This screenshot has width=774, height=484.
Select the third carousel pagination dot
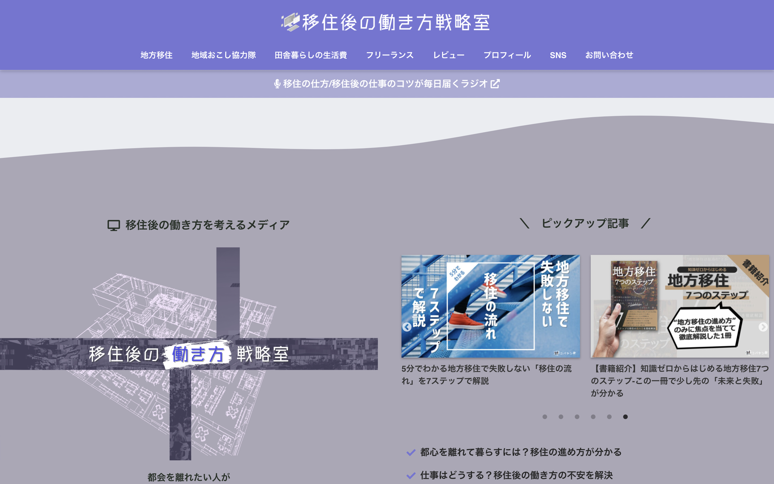click(x=577, y=417)
